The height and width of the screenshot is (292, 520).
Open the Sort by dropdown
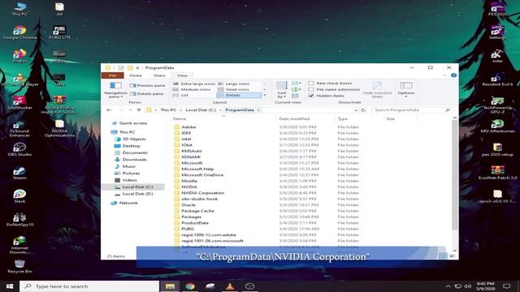click(x=281, y=90)
